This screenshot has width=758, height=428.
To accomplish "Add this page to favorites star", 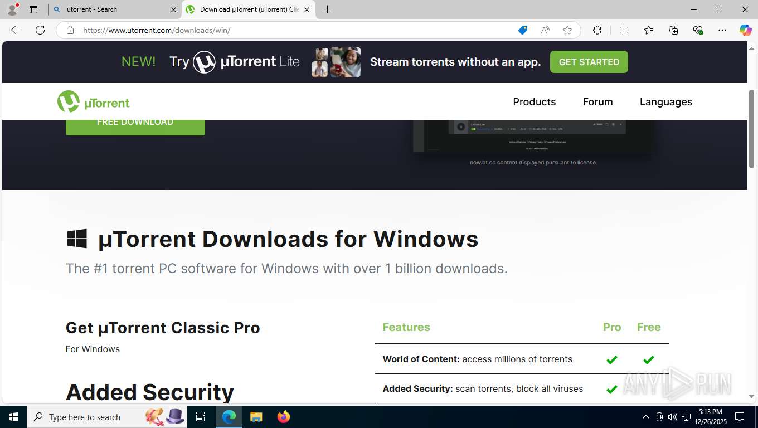I will 567,30.
